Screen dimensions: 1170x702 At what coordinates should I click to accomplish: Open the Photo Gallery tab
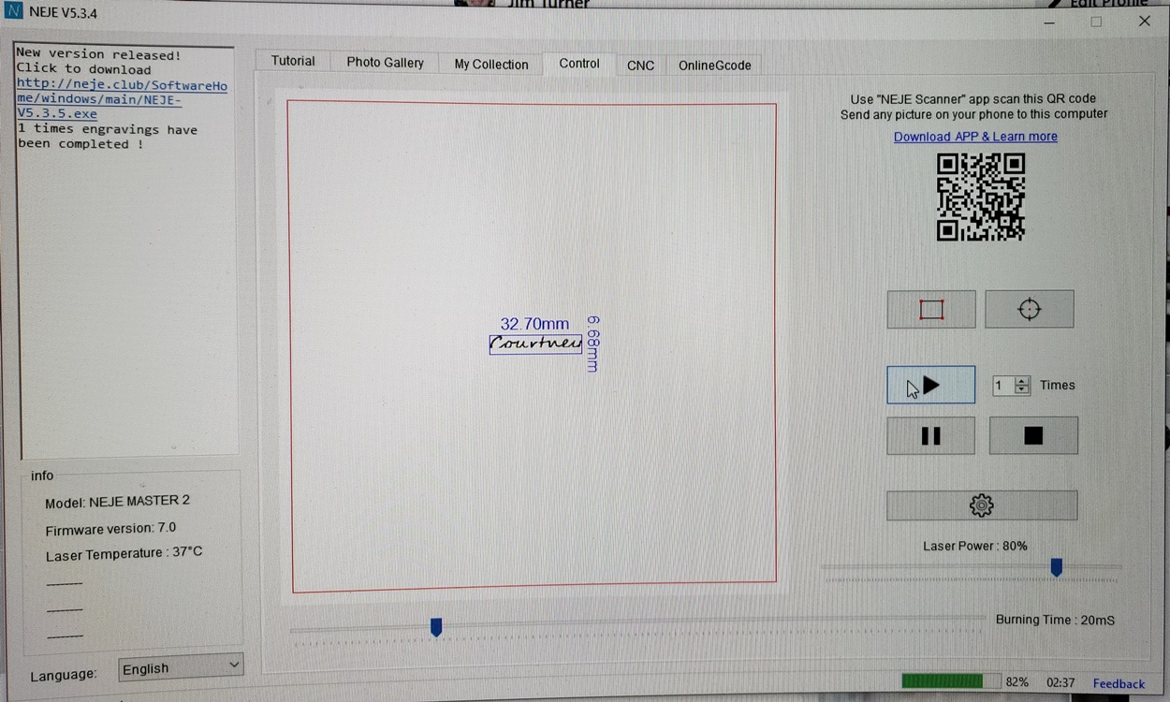click(x=385, y=63)
